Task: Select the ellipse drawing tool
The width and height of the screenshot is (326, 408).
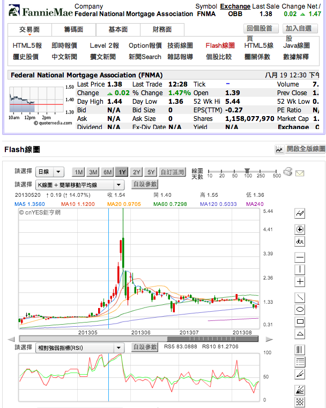Action: coord(300,310)
